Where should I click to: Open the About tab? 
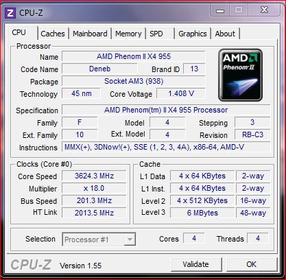click(x=225, y=34)
